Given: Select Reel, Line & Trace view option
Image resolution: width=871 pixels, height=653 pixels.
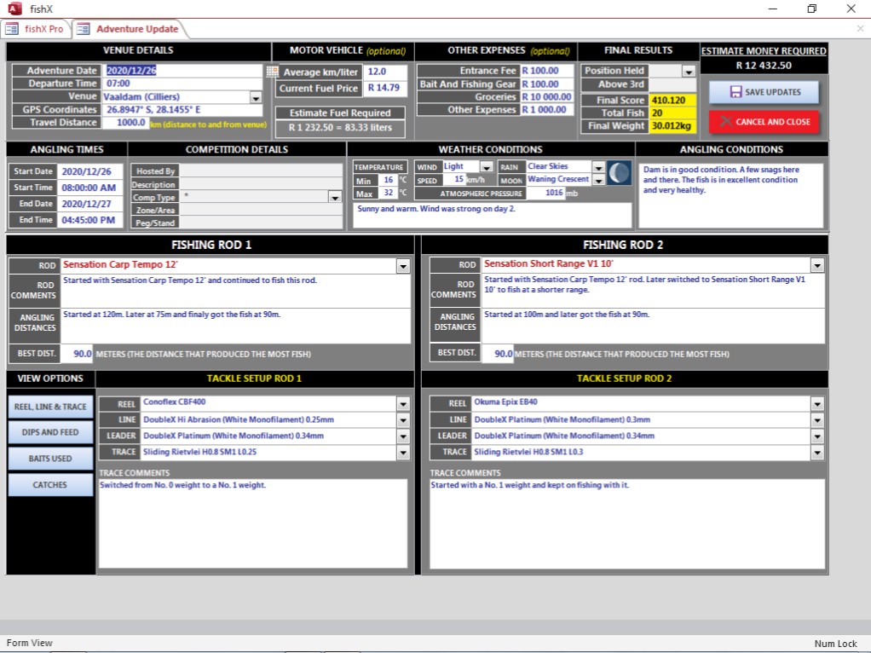Looking at the screenshot, I should click(x=50, y=407).
